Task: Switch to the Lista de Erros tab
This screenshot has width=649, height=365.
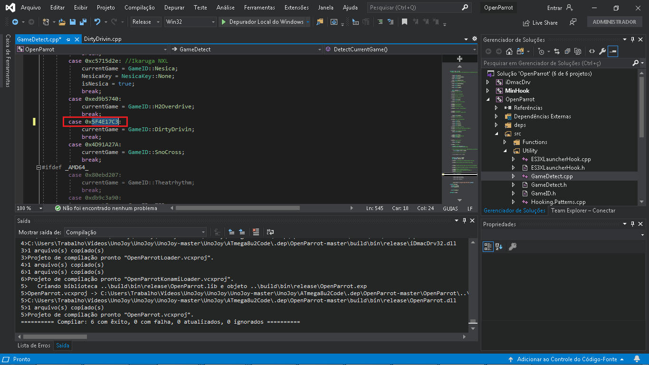Action: pos(34,346)
